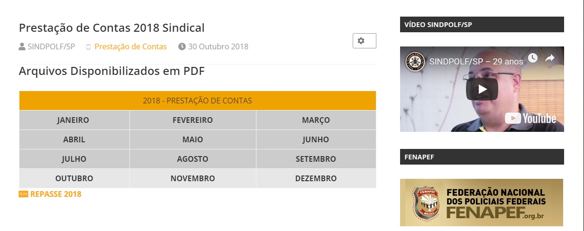Click the SINDPOLF/SP author link
This screenshot has height=231, width=584.
[51, 46]
